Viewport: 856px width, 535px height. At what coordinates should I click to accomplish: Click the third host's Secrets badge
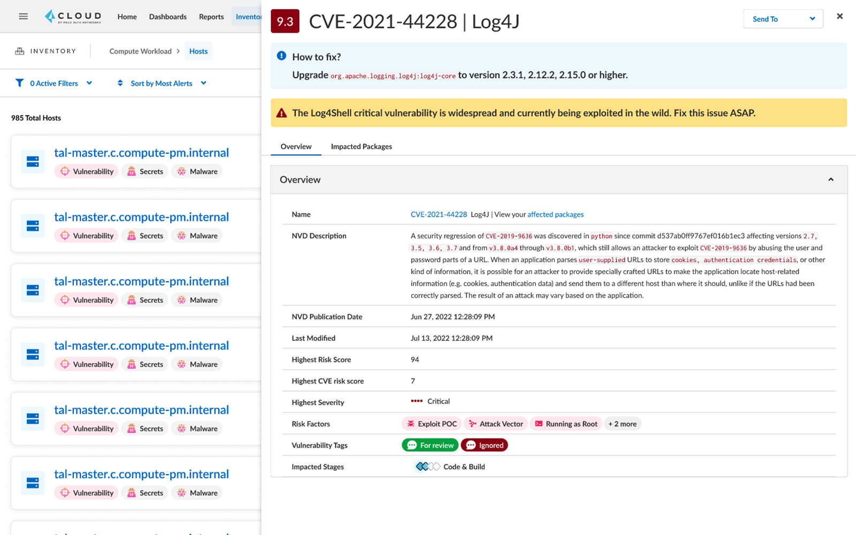click(145, 300)
